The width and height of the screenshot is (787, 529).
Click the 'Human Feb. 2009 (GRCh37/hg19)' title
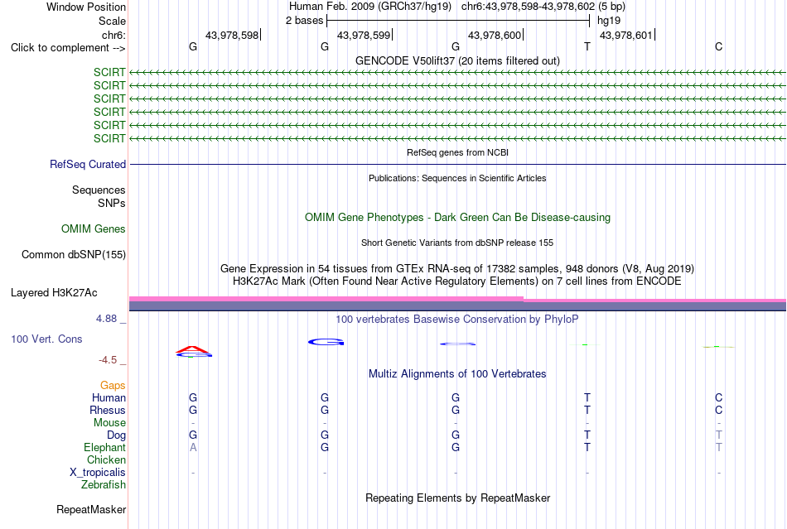click(x=370, y=7)
